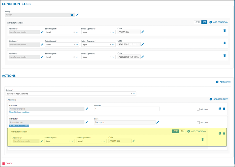This screenshot has width=235, height=167.
Task: Open Select Layout dropdown in first condition
Action: pos(77,32)
